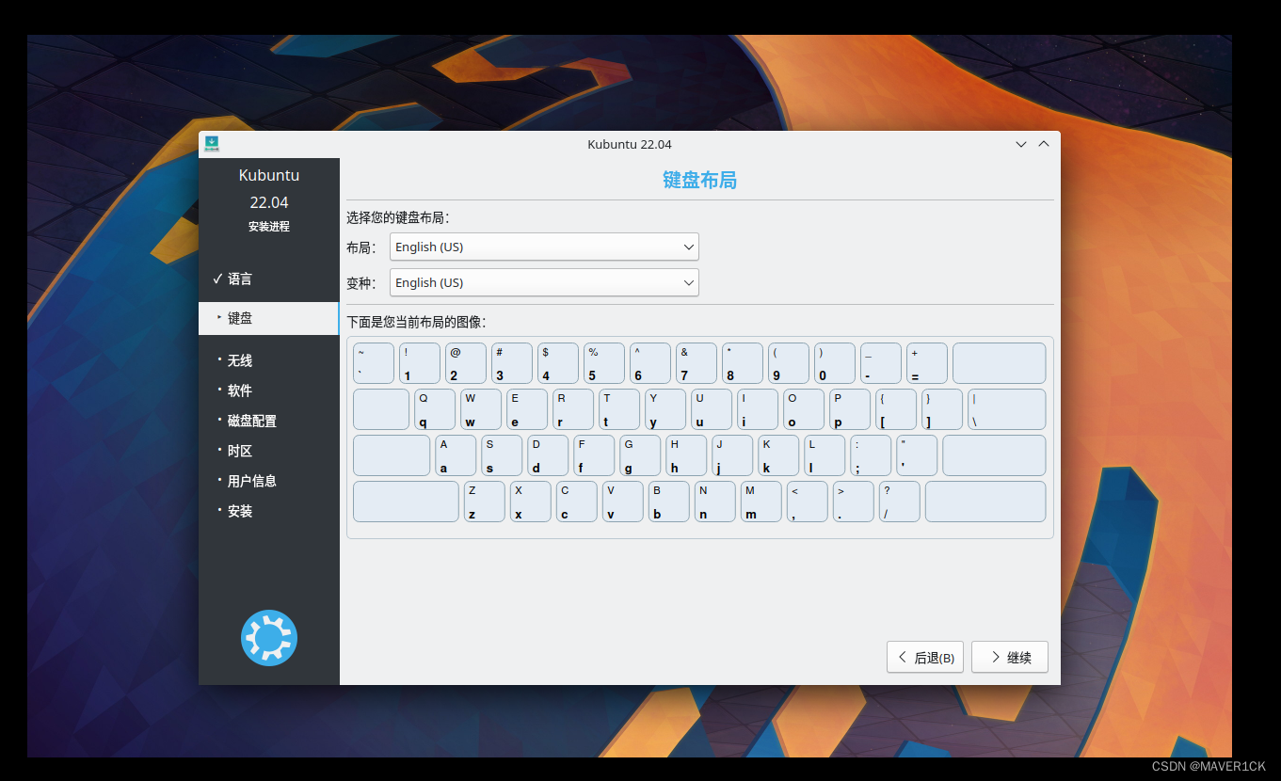Click the F key in the keyboard preview
This screenshot has width=1281, height=781.
594,455
